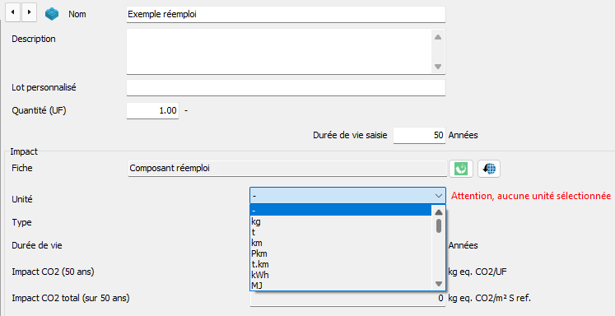Click the Lot personnalisé input field
Image resolution: width=615 pixels, height=316 pixels.
tap(286, 87)
